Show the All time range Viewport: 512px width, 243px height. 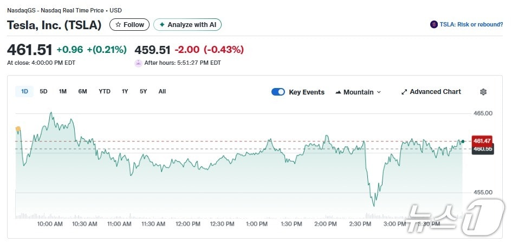pyautogui.click(x=162, y=91)
